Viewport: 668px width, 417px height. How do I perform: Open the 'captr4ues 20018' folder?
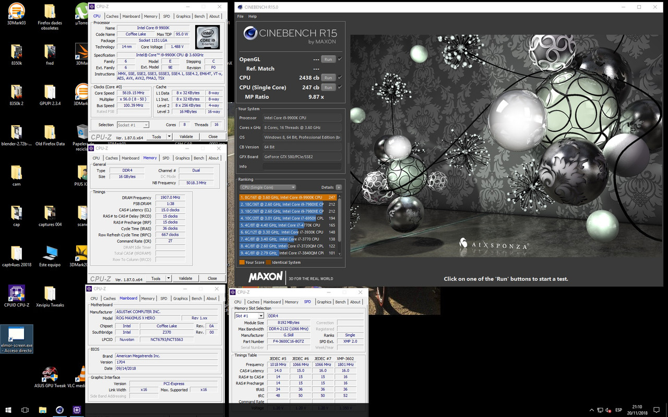16,256
